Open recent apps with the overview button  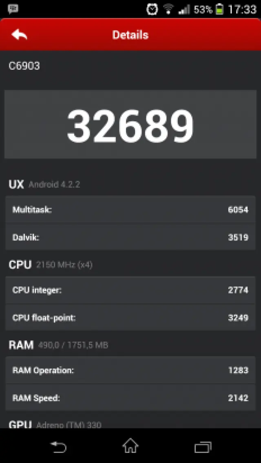click(203, 447)
